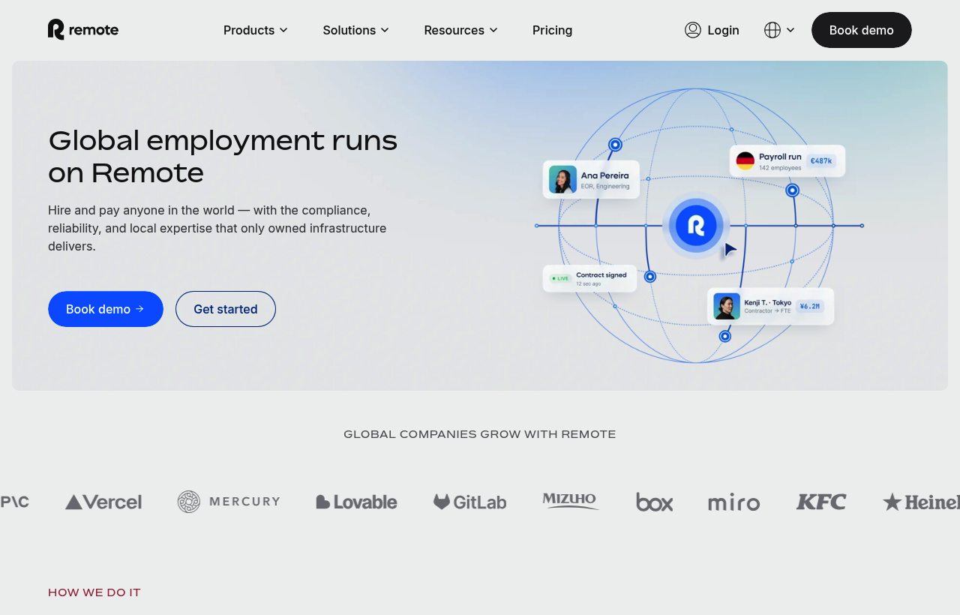Click the miro logo
Screen dimensions: 960x615
(x=733, y=502)
